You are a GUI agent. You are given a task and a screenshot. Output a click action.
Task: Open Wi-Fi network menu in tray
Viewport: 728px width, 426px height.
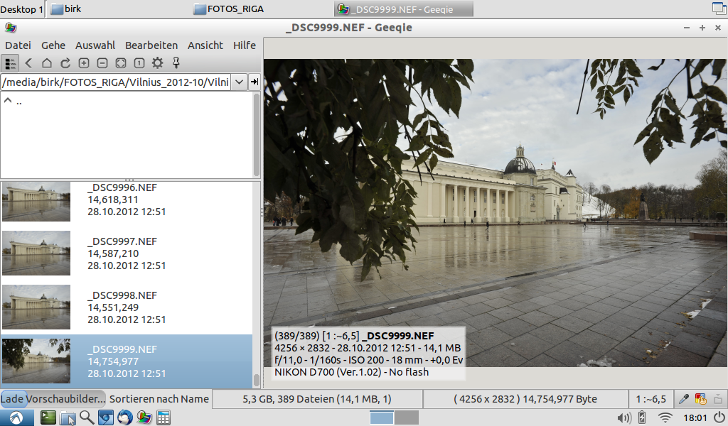[x=665, y=418]
